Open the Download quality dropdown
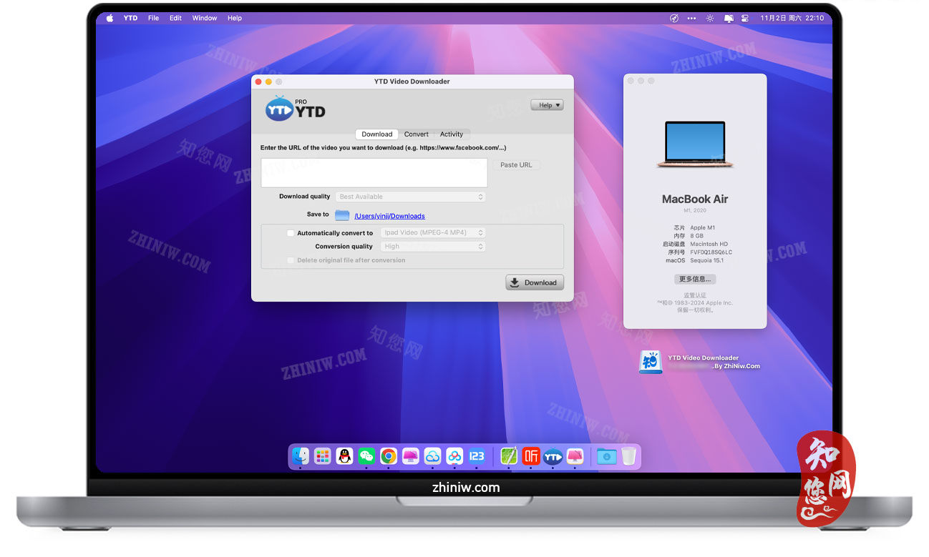 tap(411, 197)
